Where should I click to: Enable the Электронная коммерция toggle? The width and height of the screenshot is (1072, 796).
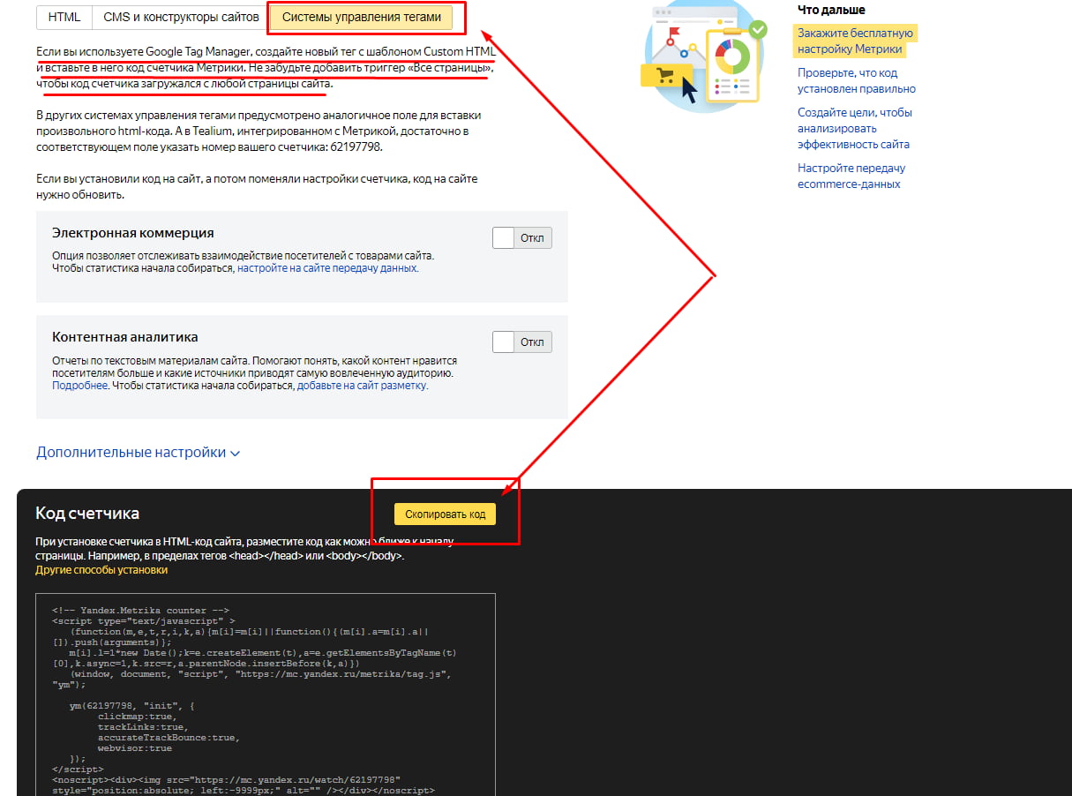(x=521, y=238)
